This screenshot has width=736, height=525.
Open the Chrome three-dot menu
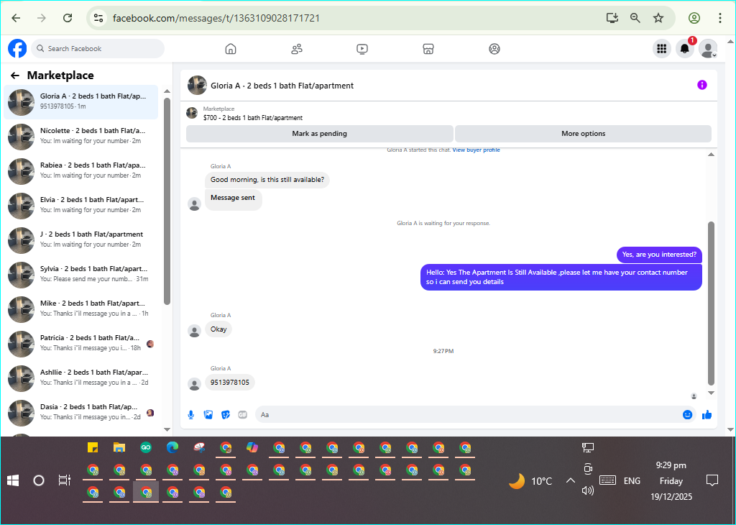coord(720,18)
